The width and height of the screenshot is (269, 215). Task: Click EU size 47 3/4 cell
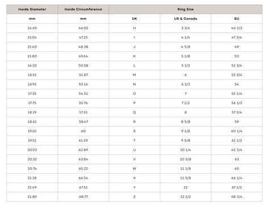tap(237, 37)
